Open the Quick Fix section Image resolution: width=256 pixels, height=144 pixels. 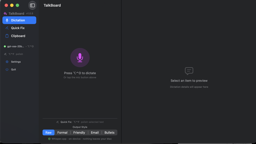click(19, 28)
